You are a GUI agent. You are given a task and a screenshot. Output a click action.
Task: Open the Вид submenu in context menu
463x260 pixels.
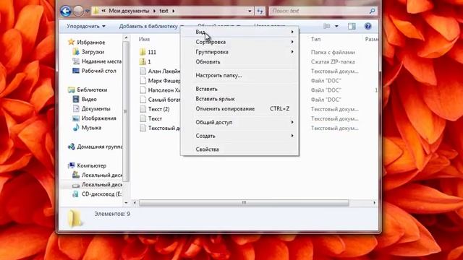click(x=239, y=32)
